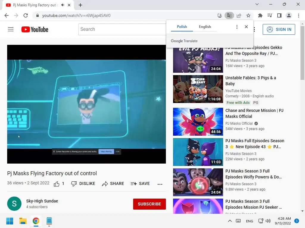Open Wolfy Powers video thumbnail
Image resolution: width=305 pixels, height=228 pixels.
click(x=198, y=182)
